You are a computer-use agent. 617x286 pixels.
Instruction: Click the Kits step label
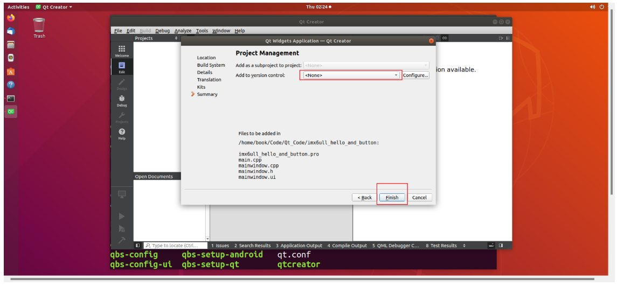201,87
